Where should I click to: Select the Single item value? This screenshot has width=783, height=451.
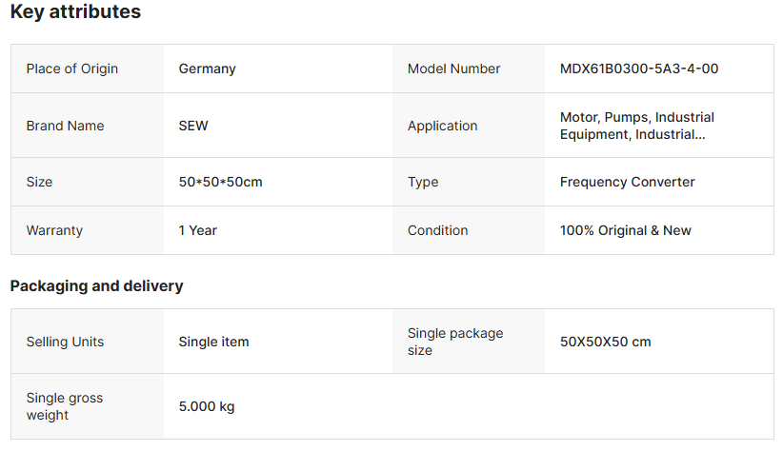pyautogui.click(x=213, y=342)
